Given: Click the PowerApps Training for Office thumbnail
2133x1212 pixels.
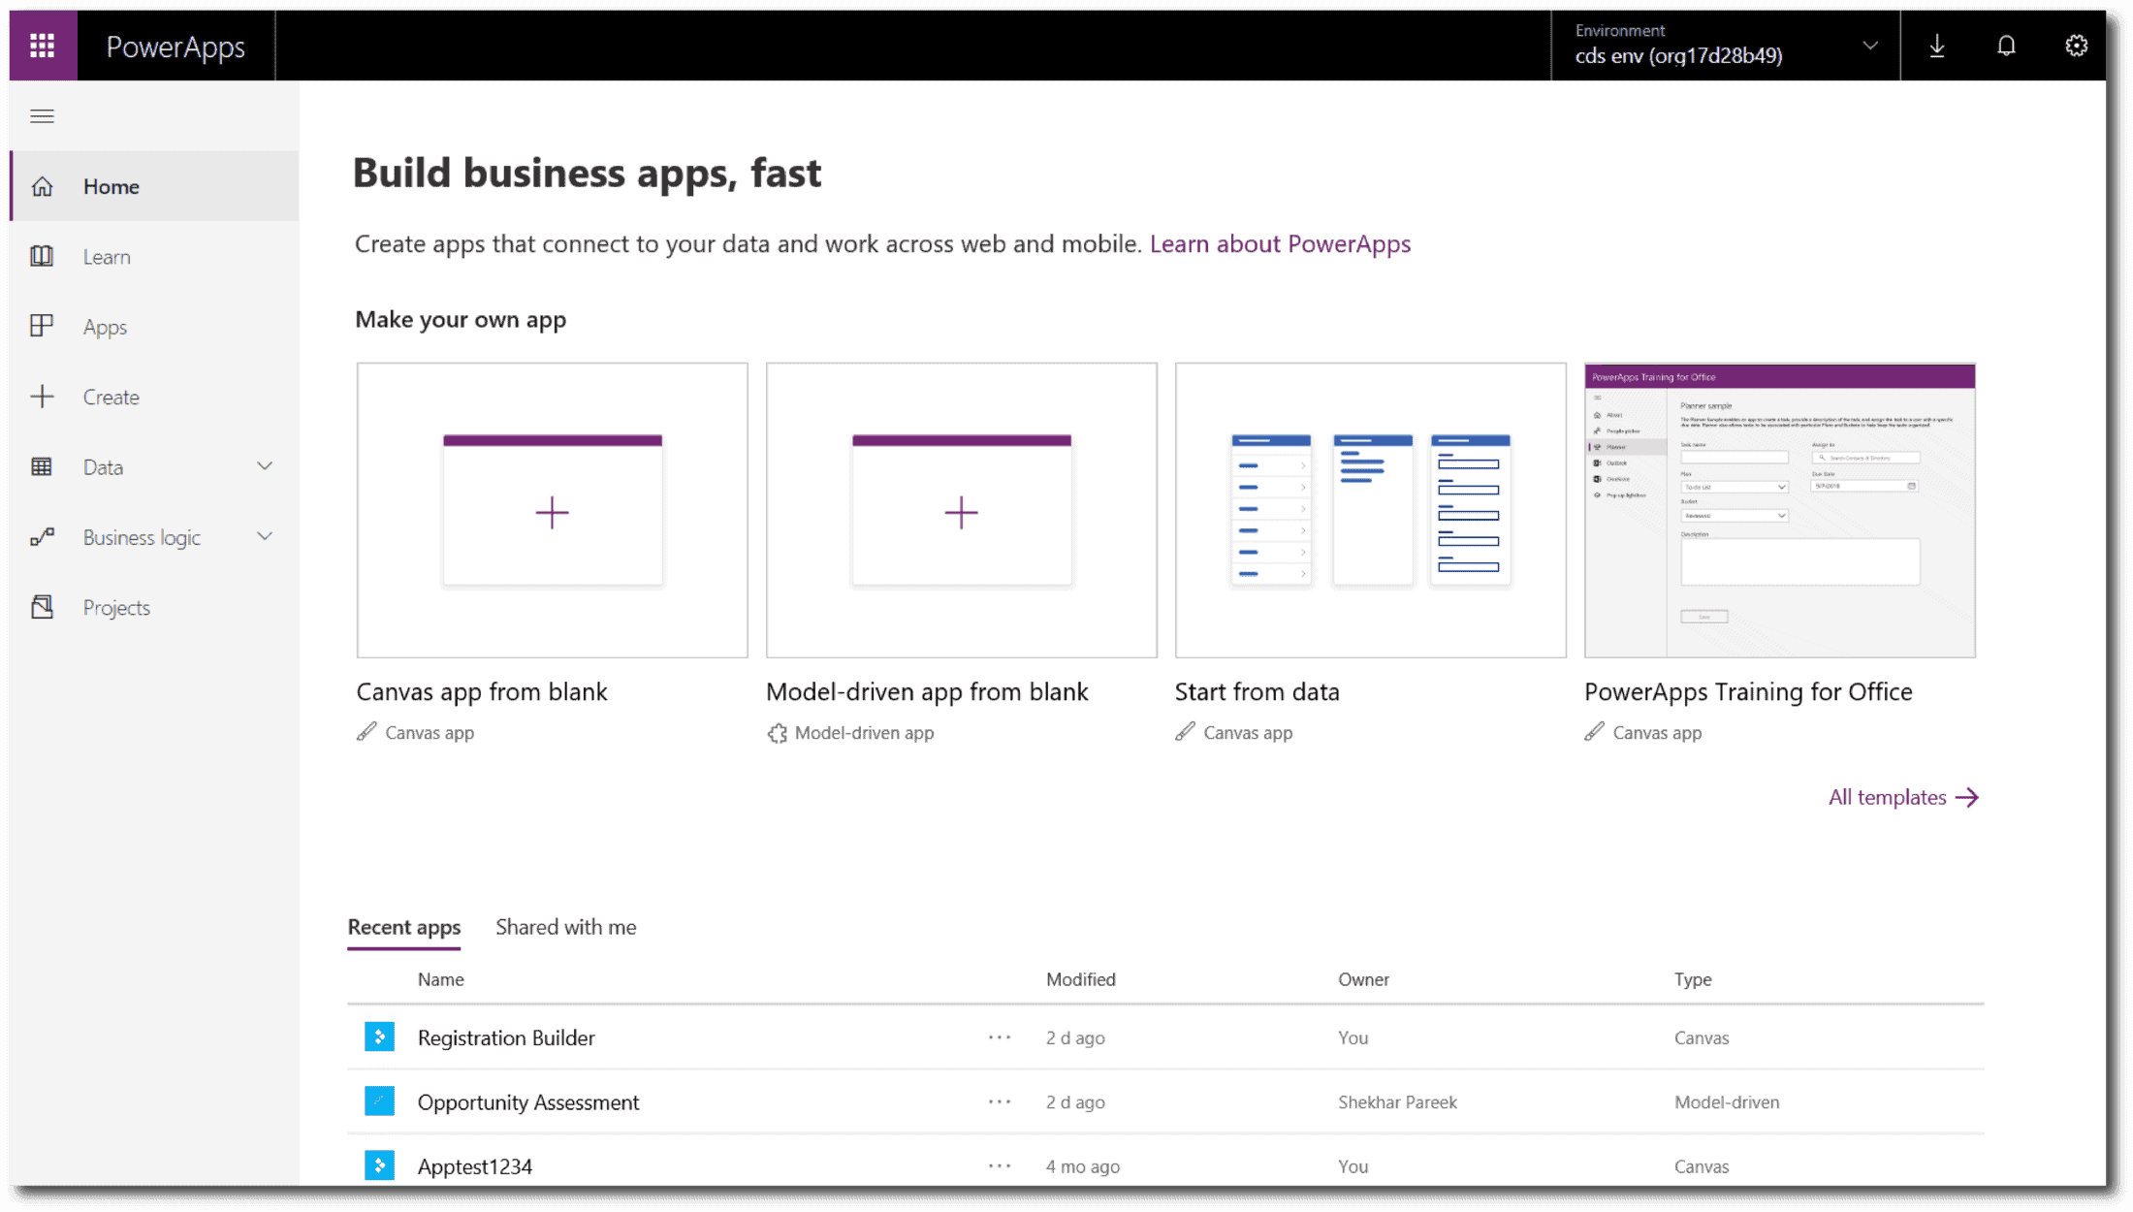Looking at the screenshot, I should [1778, 510].
